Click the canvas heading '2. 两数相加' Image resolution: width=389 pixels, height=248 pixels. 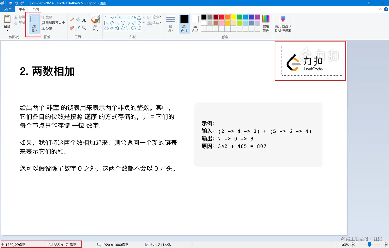point(47,71)
